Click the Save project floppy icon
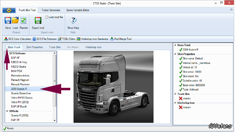The height and width of the screenshot is (132, 235). point(8,20)
